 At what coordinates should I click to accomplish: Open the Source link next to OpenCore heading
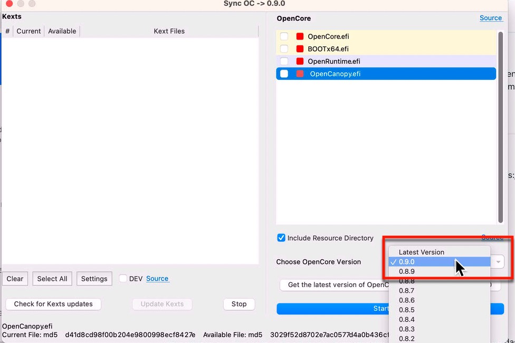tap(491, 18)
